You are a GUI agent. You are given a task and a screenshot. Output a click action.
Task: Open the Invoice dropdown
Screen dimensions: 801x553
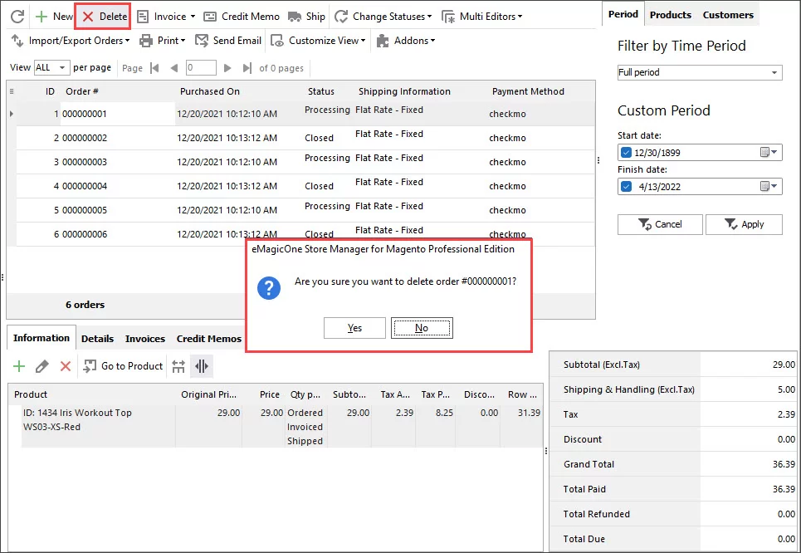(x=166, y=17)
